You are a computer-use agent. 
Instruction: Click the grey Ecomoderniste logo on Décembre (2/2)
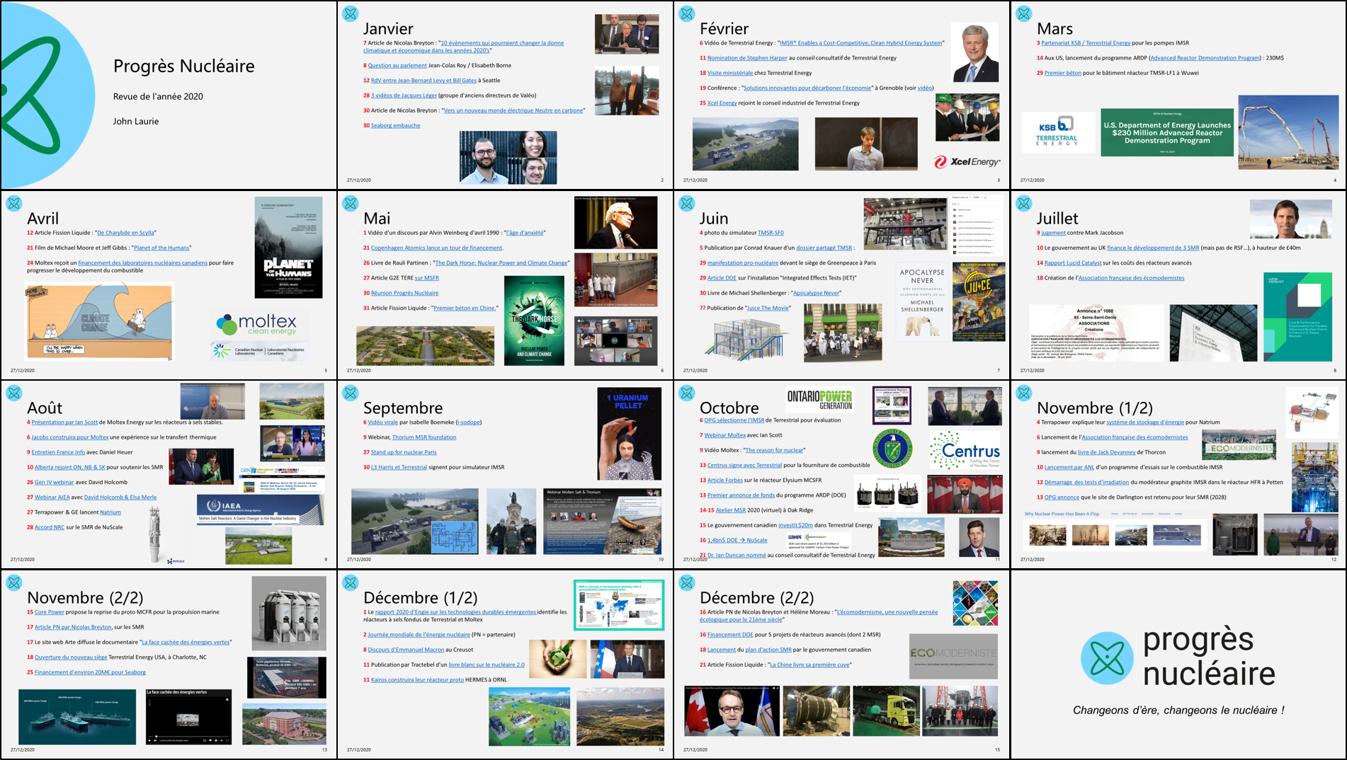(953, 657)
